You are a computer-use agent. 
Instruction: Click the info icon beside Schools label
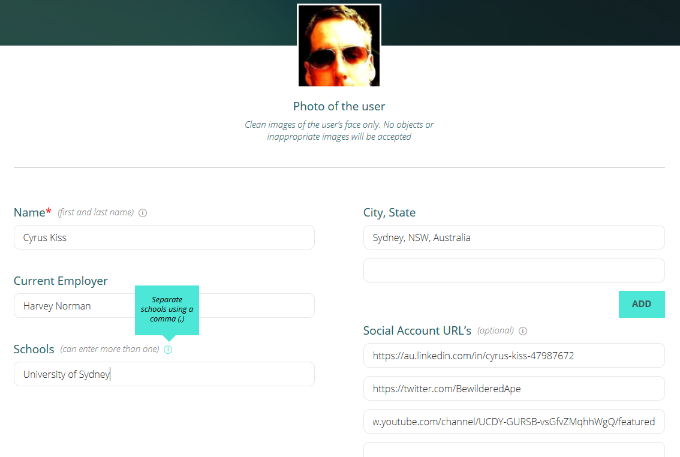coord(168,350)
